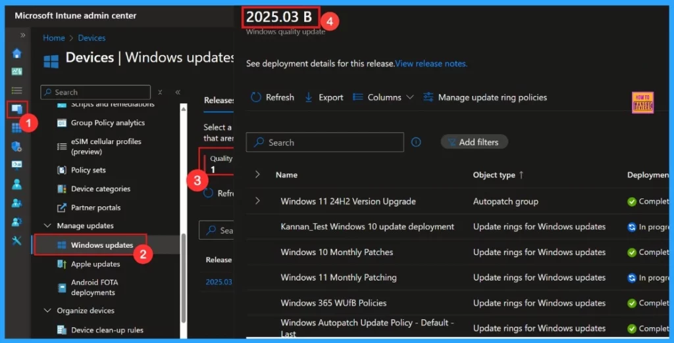Open Apple updates menu item
This screenshot has width=674, height=343.
point(95,264)
